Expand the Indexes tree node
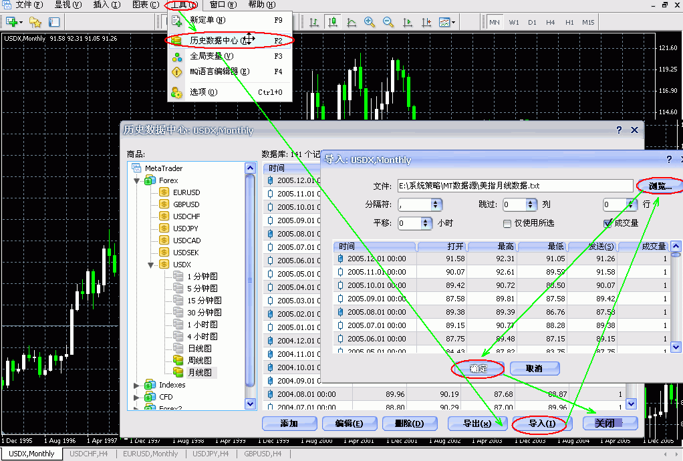Screen dimensions: 683x461 (136, 386)
